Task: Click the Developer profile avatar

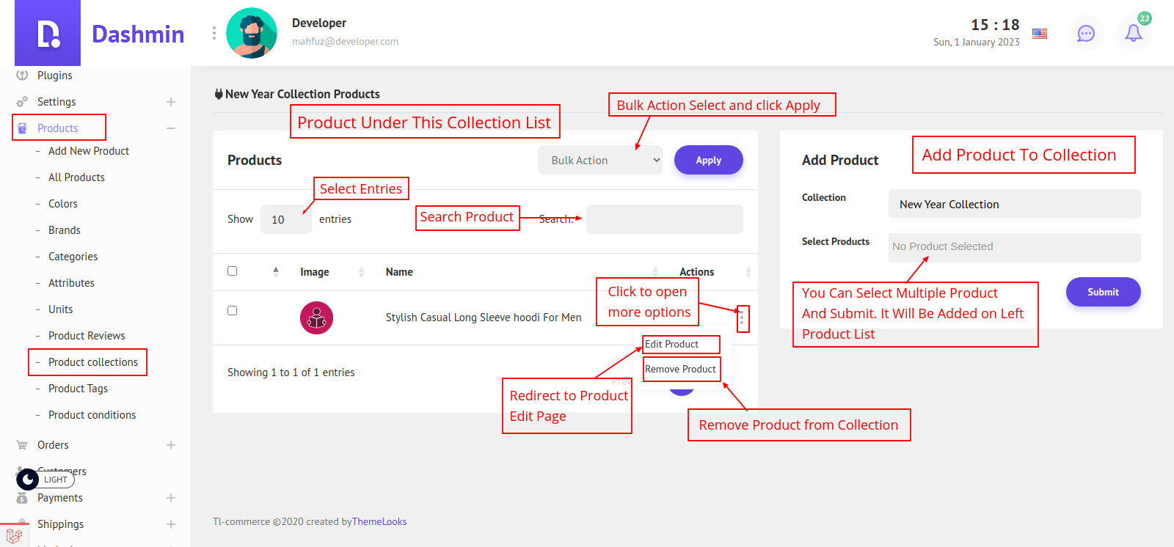Action: click(252, 34)
